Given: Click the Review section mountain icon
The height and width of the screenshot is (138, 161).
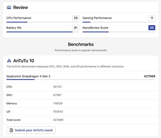Looking at the screenshot, I should pyautogui.click(x=9, y=7).
